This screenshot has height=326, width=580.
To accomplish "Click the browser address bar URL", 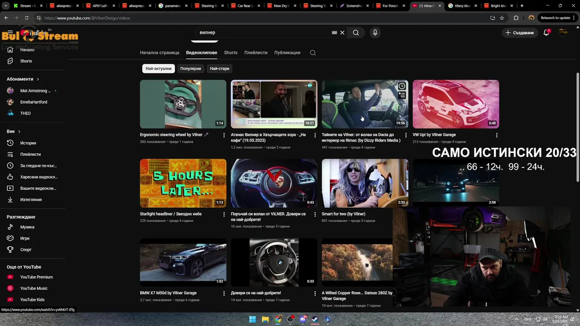I will pyautogui.click(x=87, y=18).
